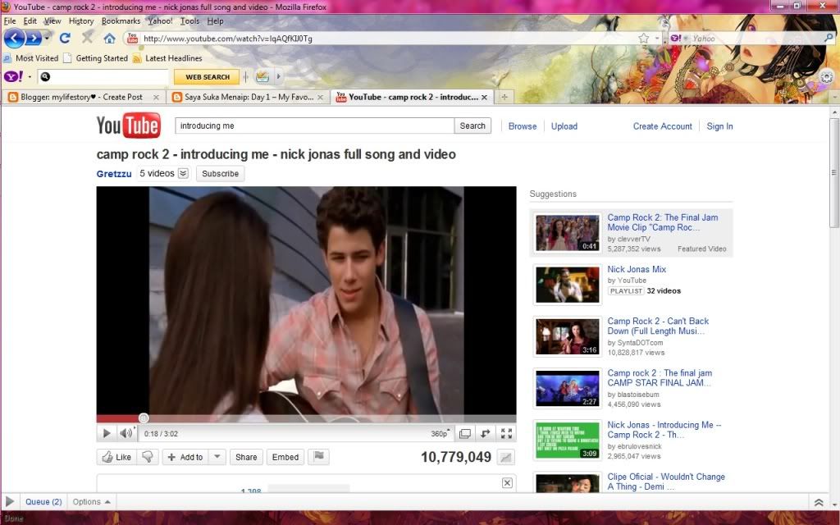The image size is (840, 525).
Task: Open the Gretzzu channel link
Action: (x=113, y=174)
